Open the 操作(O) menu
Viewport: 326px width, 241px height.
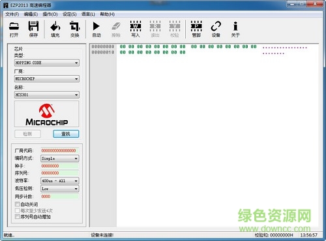click(50, 14)
